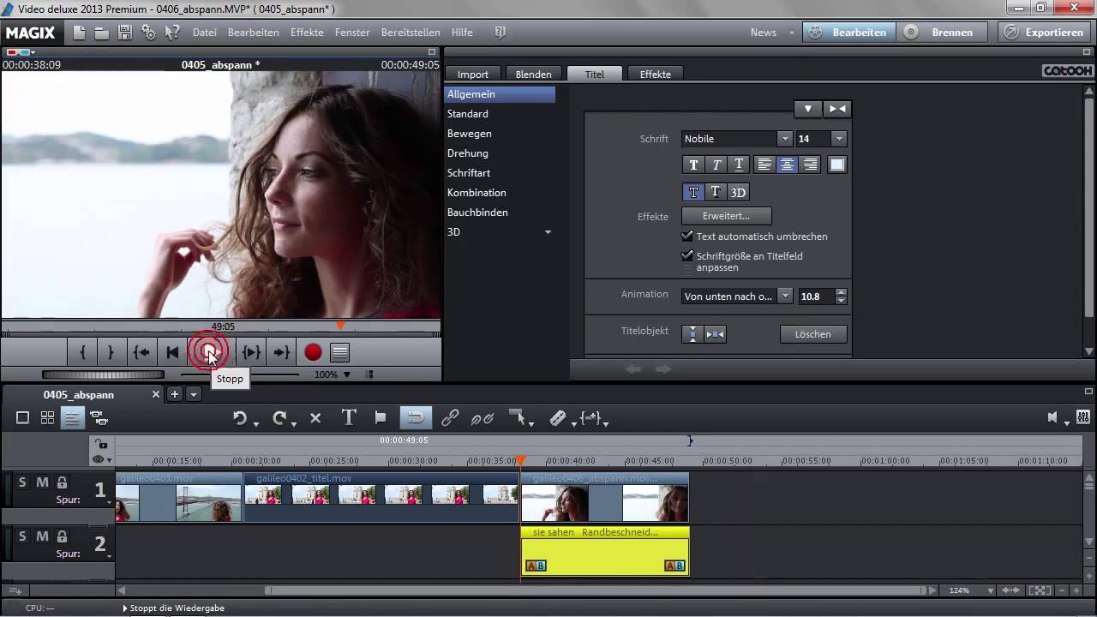Jump to range end button
Viewport: 1097px width, 617px height.
281,352
